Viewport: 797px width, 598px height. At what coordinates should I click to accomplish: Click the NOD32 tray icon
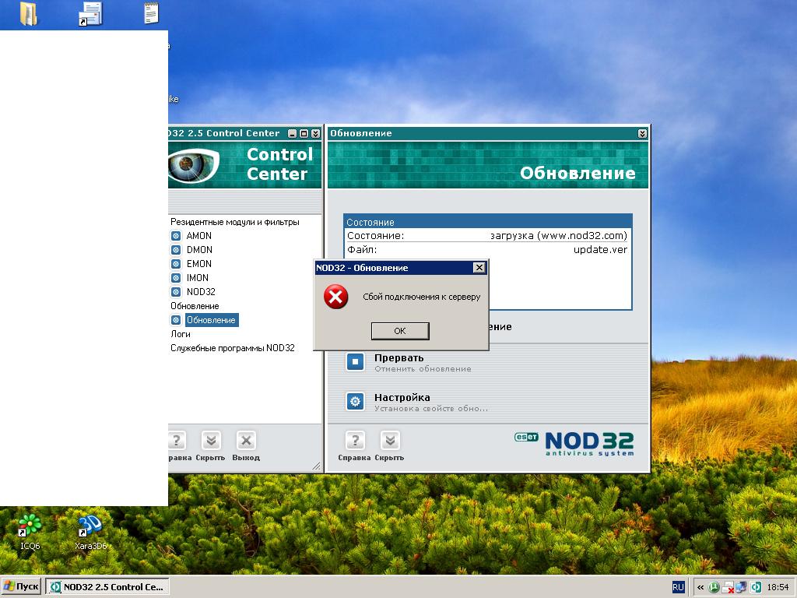click(756, 587)
